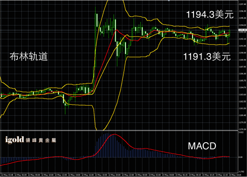Click the "1197.40" price axis label

coord(242,4)
